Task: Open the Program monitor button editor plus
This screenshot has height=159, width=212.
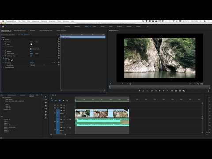Action: point(208,91)
